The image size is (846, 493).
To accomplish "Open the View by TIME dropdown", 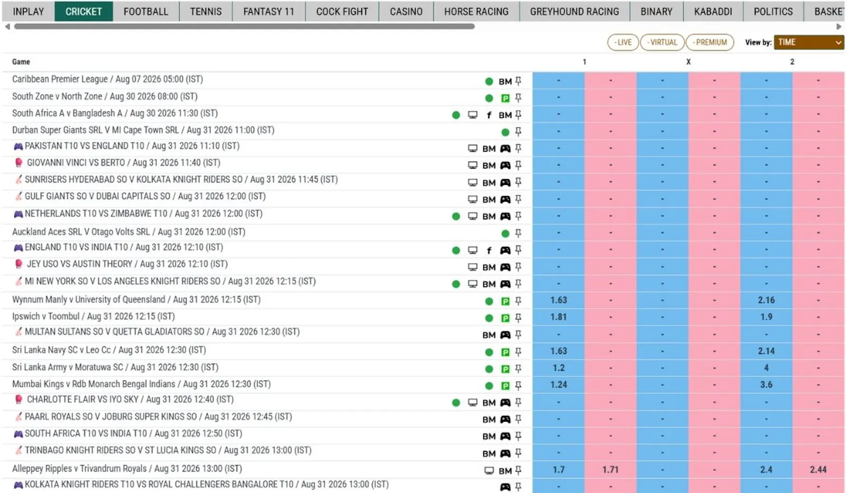I will click(808, 42).
